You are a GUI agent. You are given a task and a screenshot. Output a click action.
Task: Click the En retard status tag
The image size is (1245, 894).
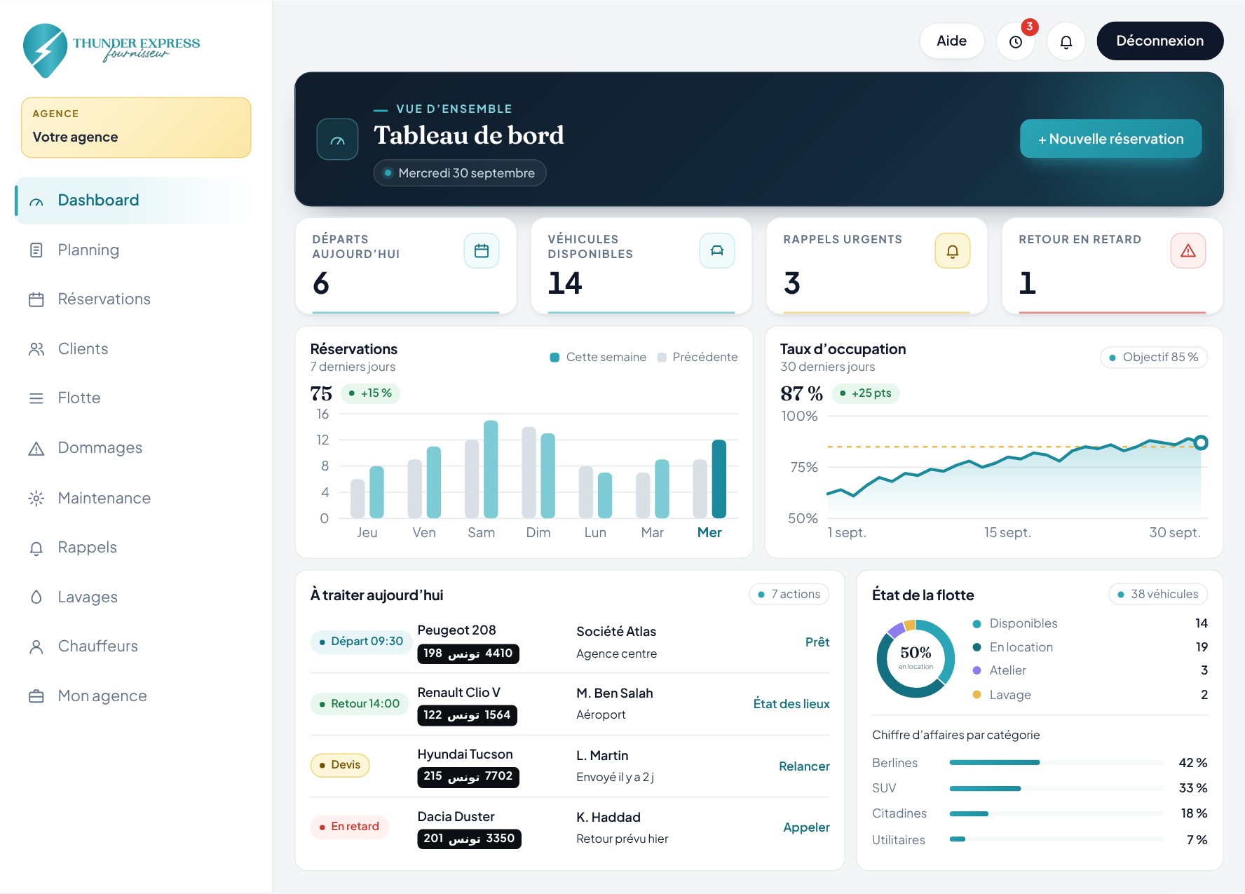(x=349, y=827)
